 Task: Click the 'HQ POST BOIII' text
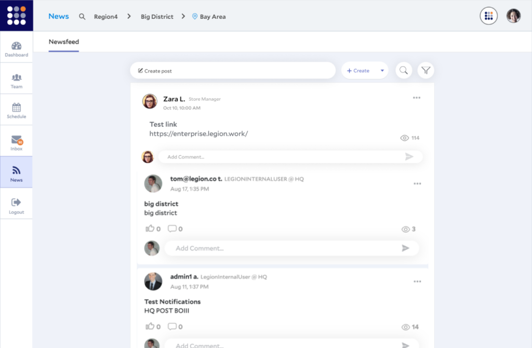[x=167, y=311]
